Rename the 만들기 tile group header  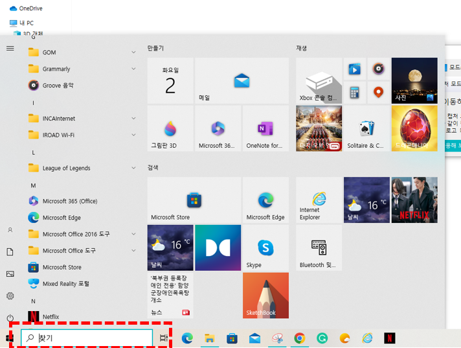[155, 48]
